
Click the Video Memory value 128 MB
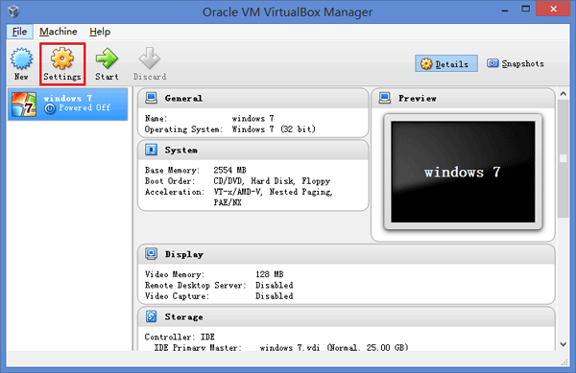pos(270,274)
